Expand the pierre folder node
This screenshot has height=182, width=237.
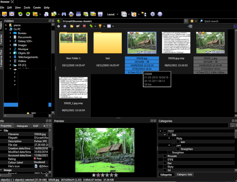[x=6, y=25]
